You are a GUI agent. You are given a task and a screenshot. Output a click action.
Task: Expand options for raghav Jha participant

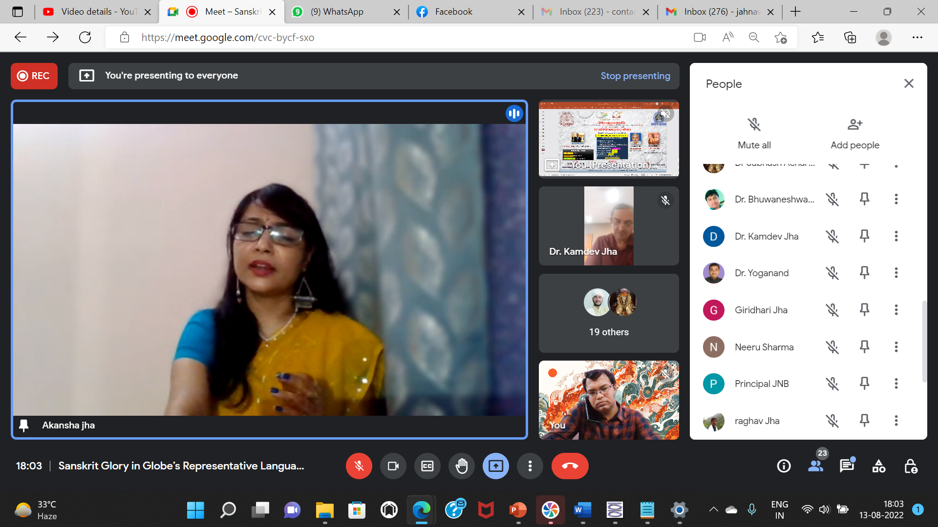tap(896, 420)
